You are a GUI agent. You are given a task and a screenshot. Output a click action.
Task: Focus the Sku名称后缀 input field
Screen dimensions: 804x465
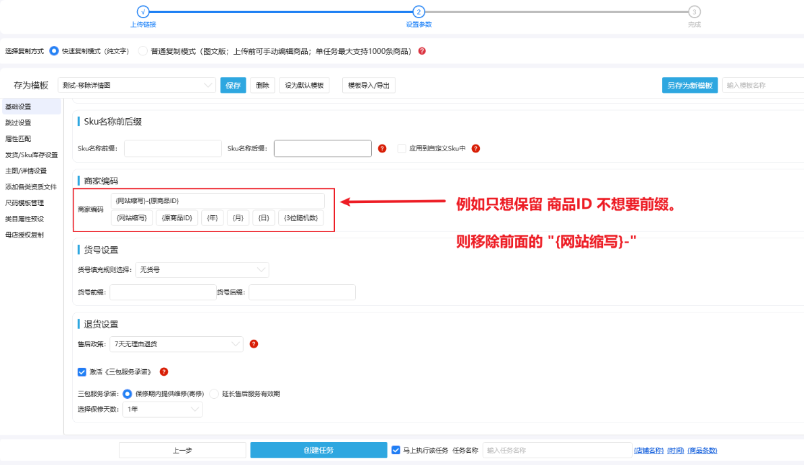point(323,148)
